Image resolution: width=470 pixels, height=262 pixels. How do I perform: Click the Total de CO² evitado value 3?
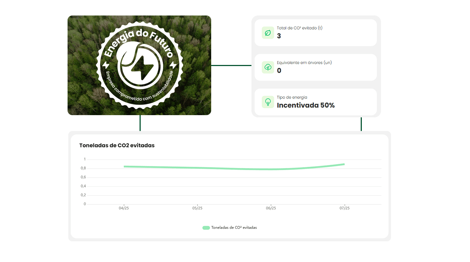[x=279, y=36]
